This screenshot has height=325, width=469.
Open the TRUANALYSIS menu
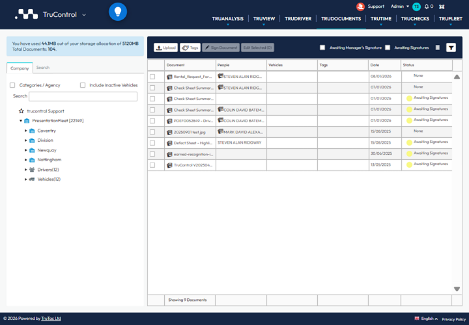click(227, 19)
